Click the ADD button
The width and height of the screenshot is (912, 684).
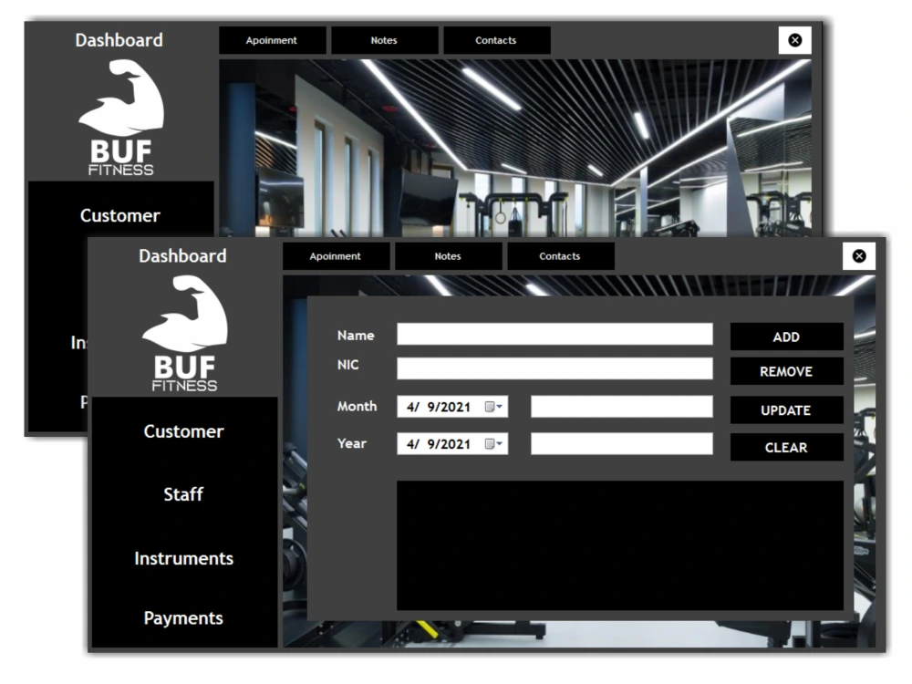(x=786, y=337)
